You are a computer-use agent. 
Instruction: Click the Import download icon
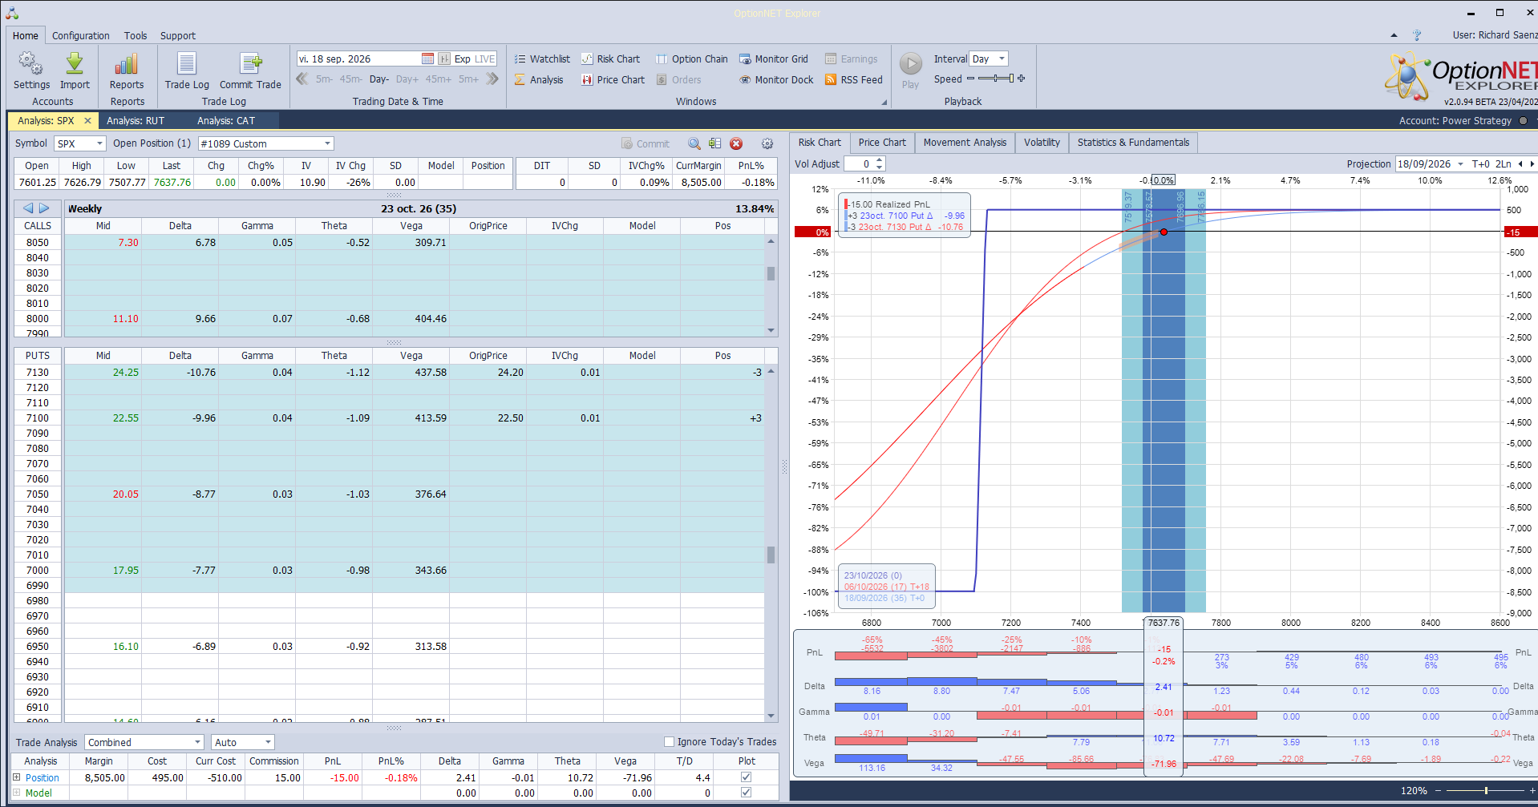point(75,63)
